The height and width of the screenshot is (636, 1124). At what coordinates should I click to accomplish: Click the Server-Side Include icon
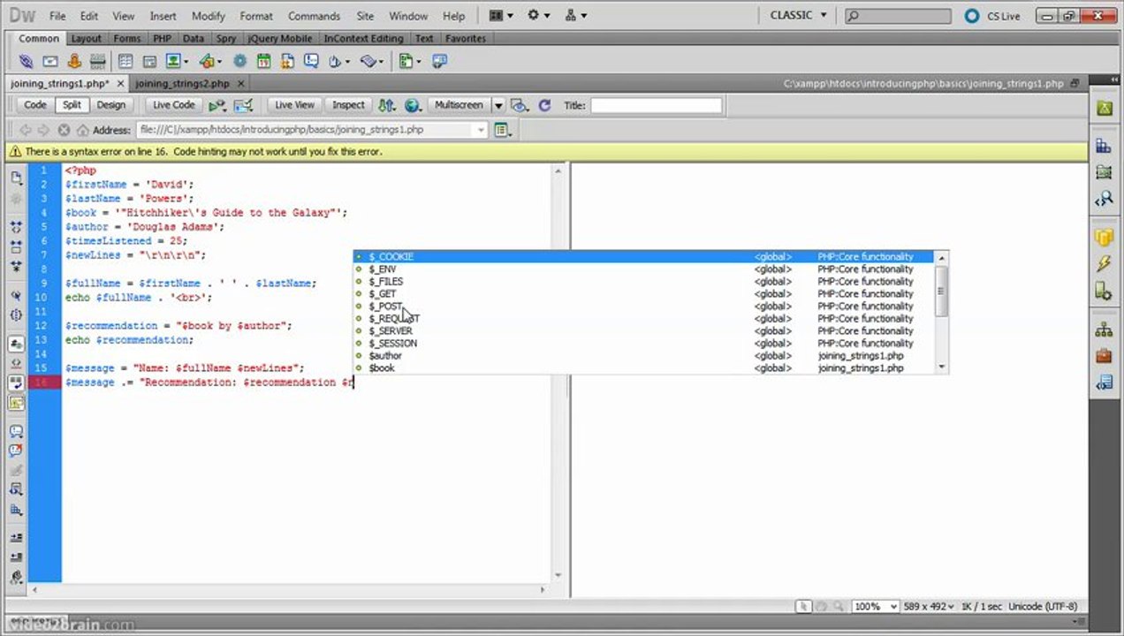pyautogui.click(x=287, y=62)
